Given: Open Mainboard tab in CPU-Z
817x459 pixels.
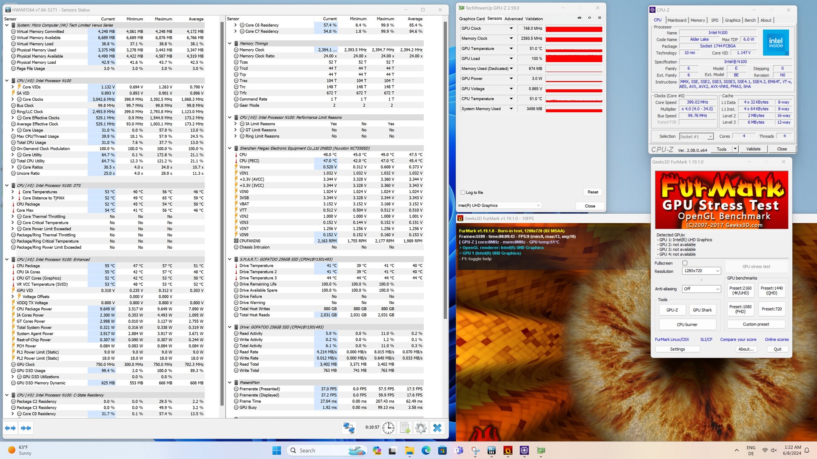Looking at the screenshot, I should 677,20.
